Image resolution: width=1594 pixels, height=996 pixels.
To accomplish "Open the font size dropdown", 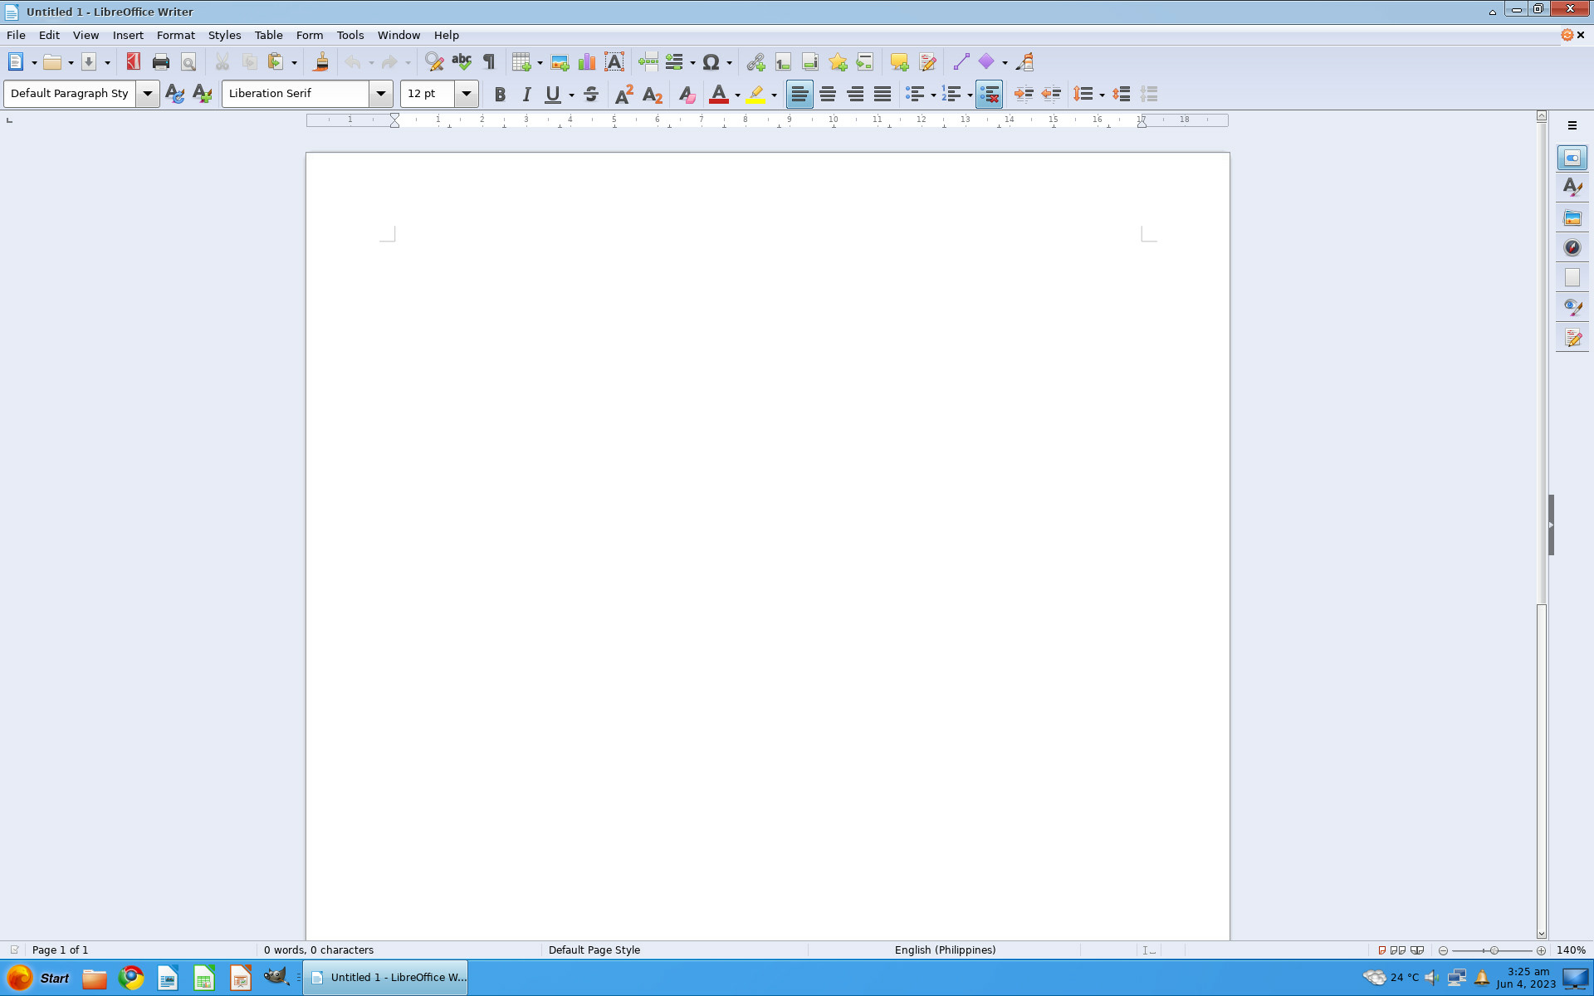I will pos(467,94).
